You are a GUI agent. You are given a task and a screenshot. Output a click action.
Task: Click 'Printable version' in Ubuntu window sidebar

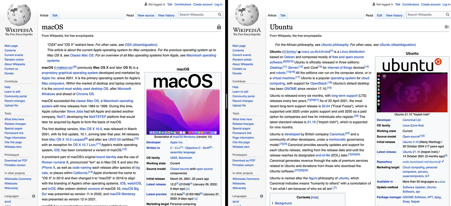pos(243,165)
